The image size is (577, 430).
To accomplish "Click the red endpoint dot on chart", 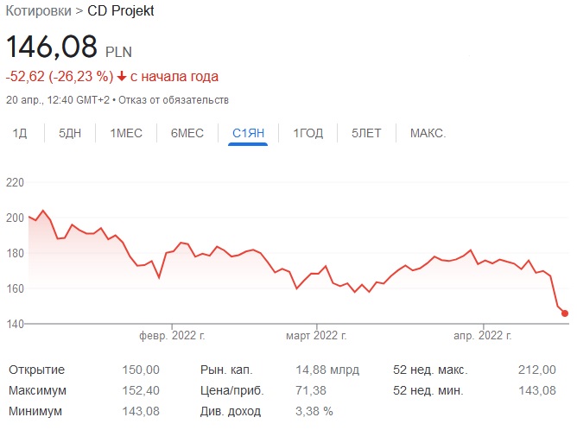I will 565,313.
